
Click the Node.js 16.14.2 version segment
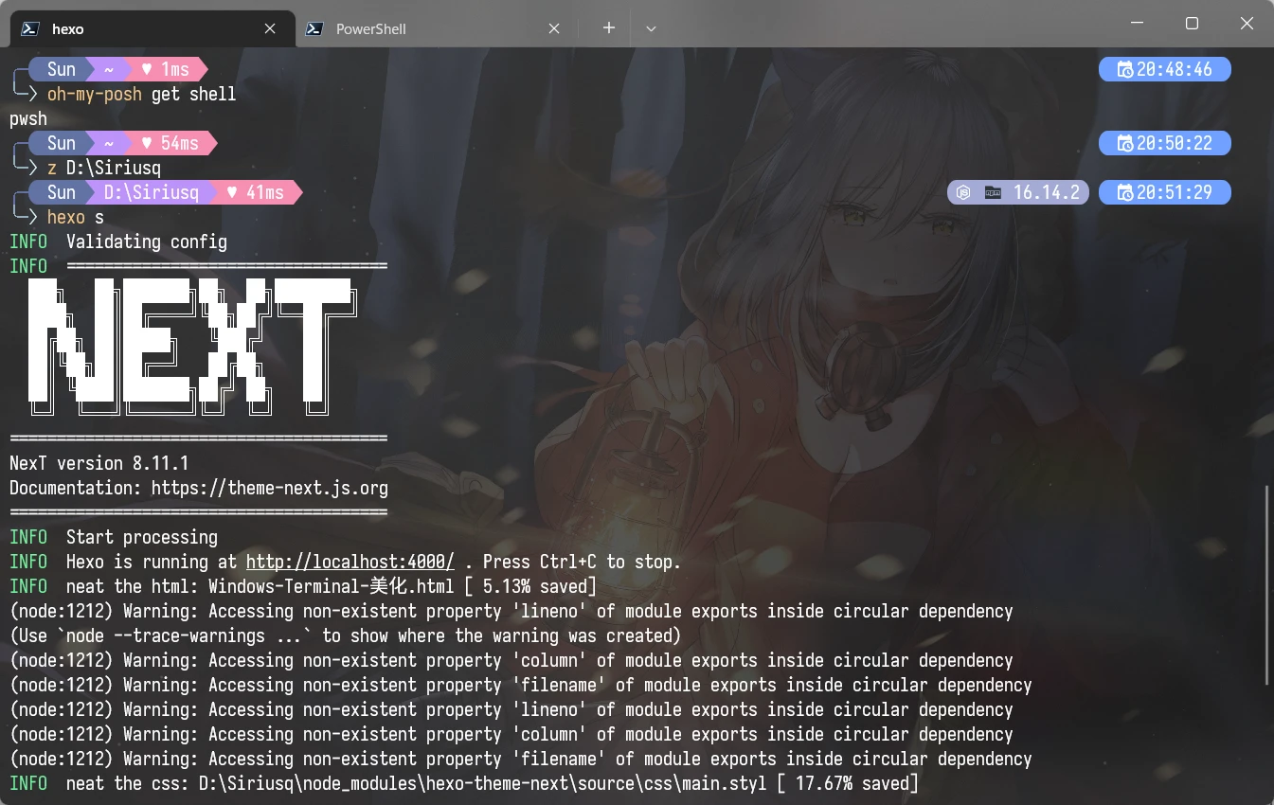(1018, 192)
